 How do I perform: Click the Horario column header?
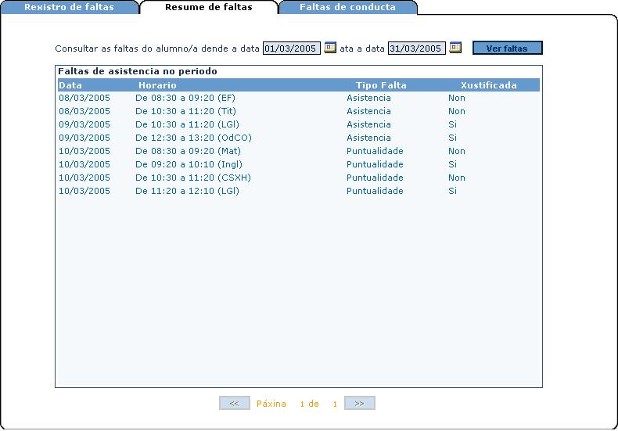click(157, 85)
